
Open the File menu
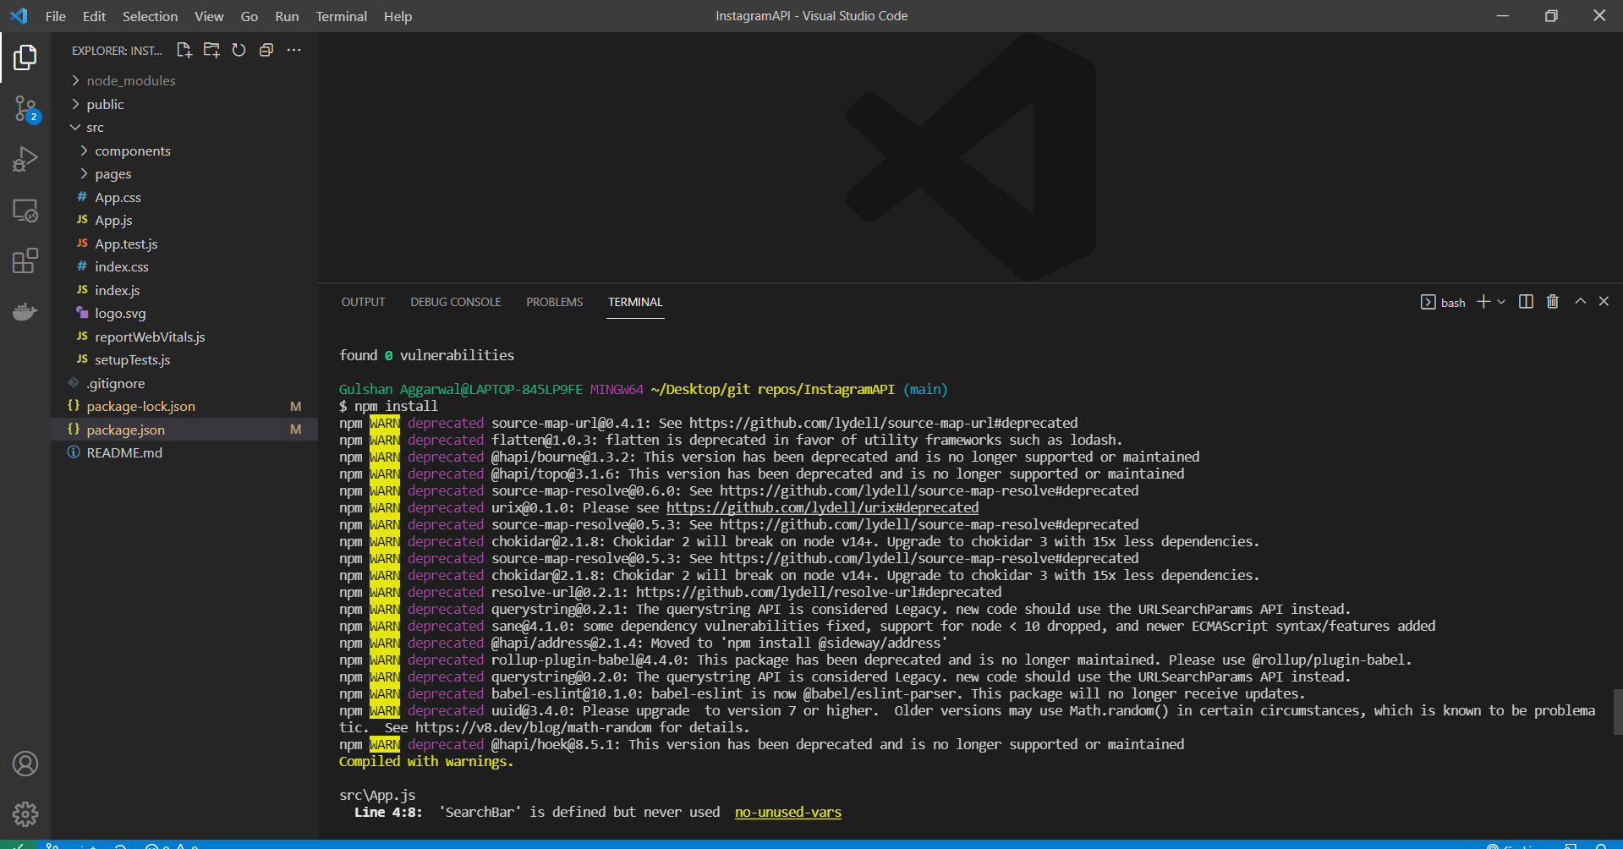[x=56, y=16]
